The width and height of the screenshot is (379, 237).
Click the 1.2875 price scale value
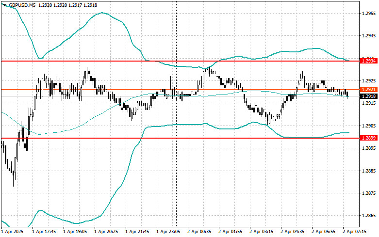[369, 193]
